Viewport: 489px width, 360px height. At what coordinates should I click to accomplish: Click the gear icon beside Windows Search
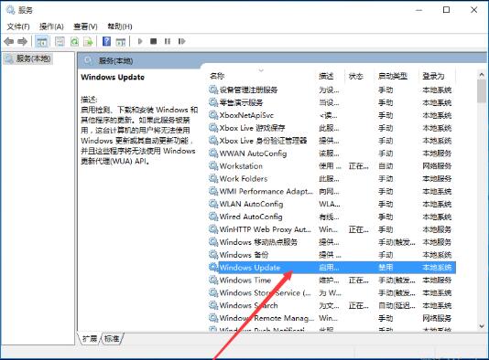coord(213,305)
